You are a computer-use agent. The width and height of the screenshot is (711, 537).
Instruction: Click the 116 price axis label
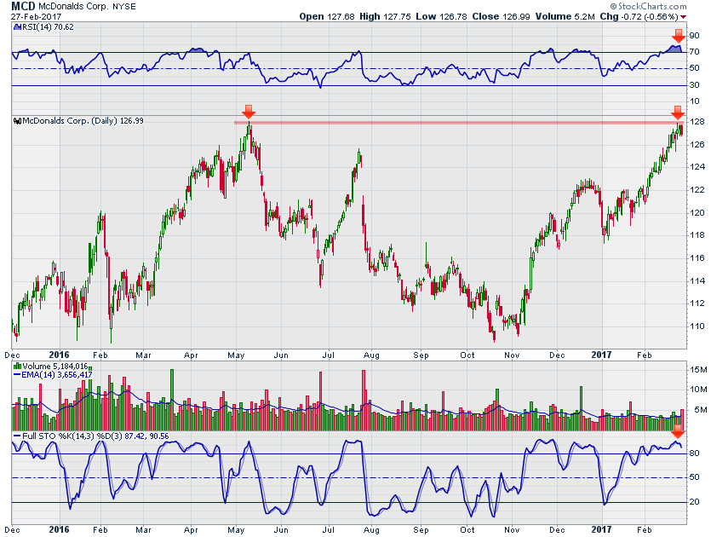coord(697,258)
